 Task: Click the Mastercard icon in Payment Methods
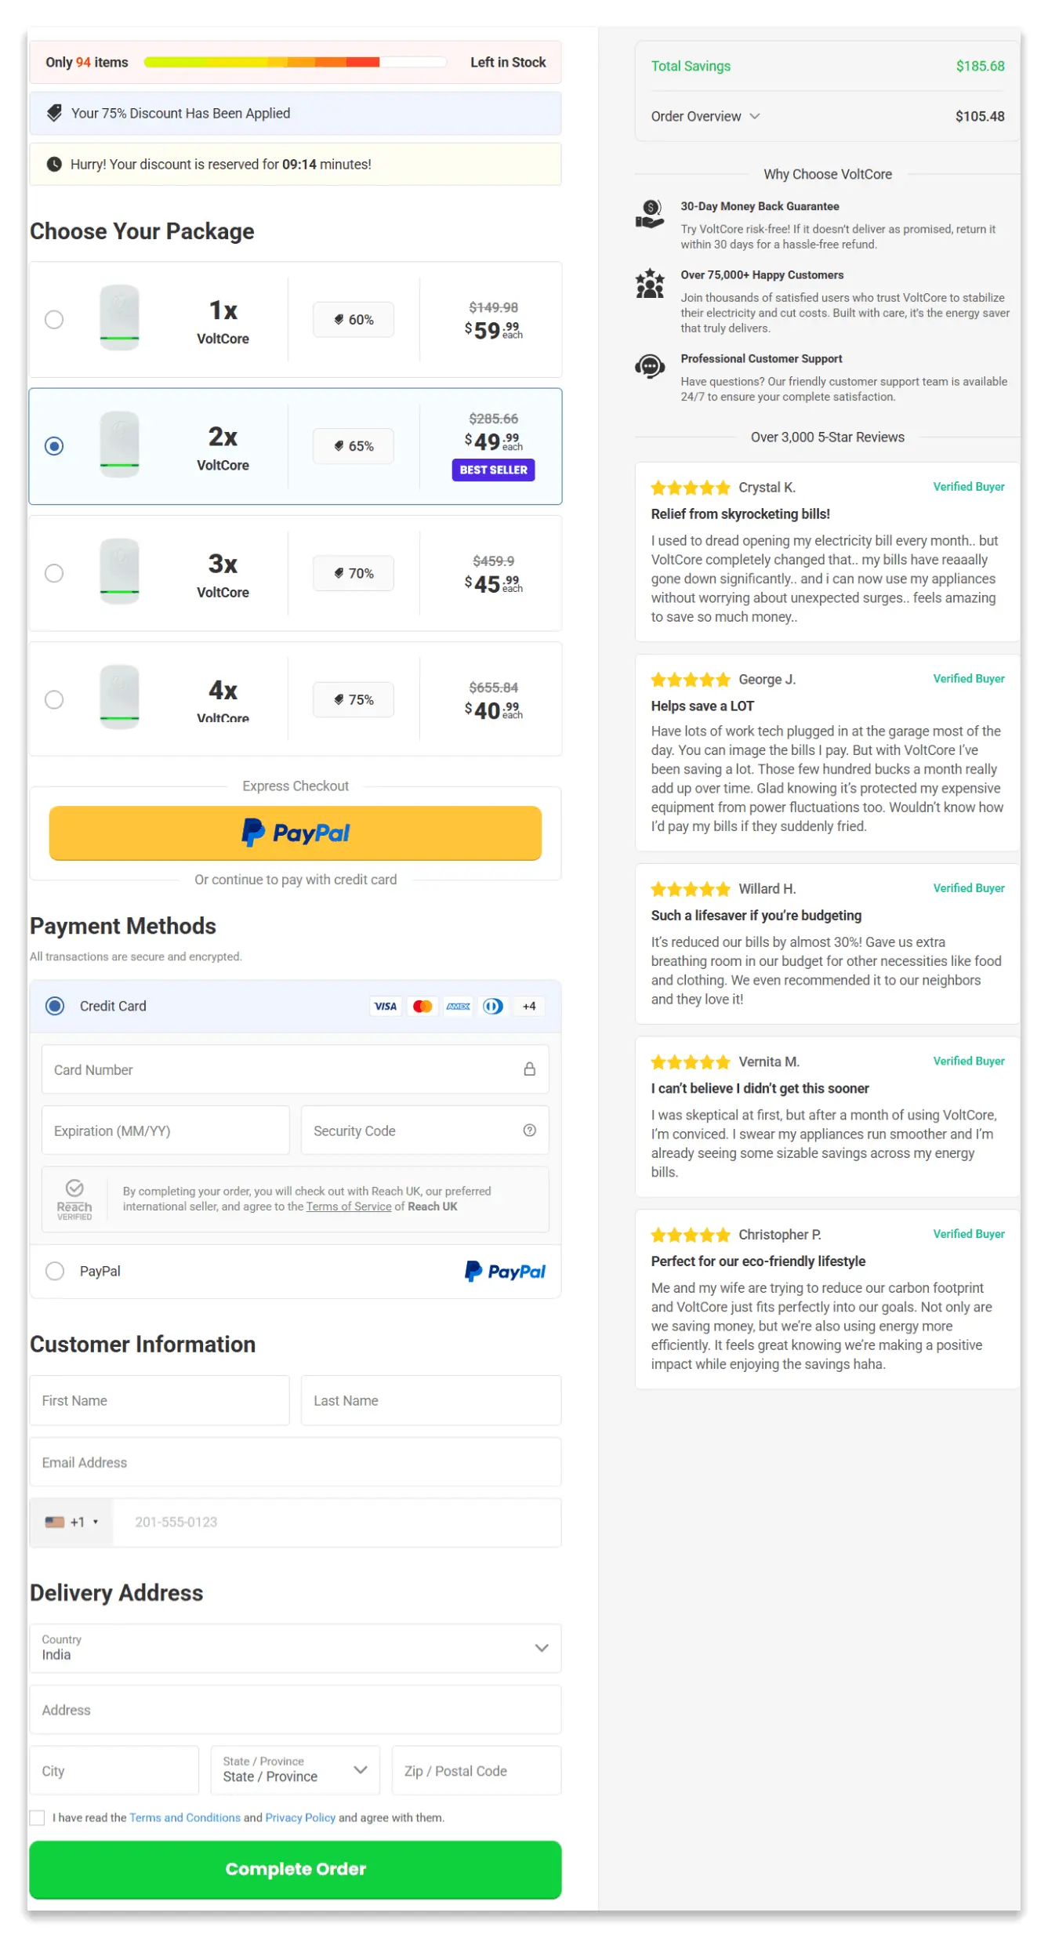click(422, 1006)
